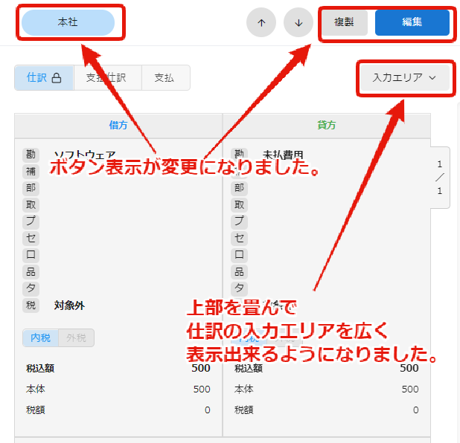Click 借方 税込額 value 500
The width and height of the screenshot is (460, 443).
pos(201,368)
